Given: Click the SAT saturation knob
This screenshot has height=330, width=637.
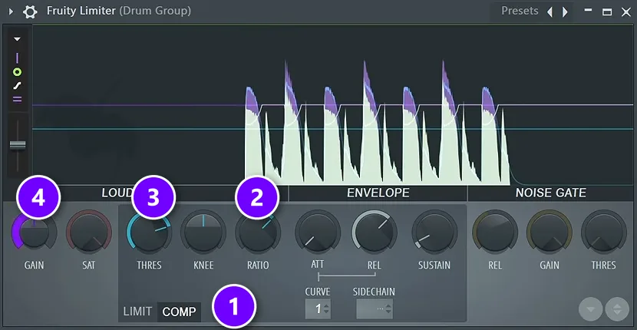Looking at the screenshot, I should pos(88,232).
